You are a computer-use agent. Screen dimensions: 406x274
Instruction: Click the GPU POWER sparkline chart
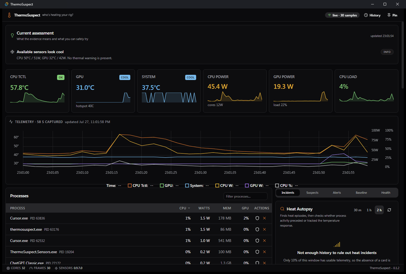pyautogui.click(x=301, y=96)
